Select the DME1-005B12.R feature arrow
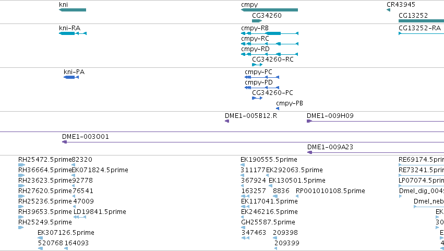This screenshot has height=251, width=444. coord(227,121)
